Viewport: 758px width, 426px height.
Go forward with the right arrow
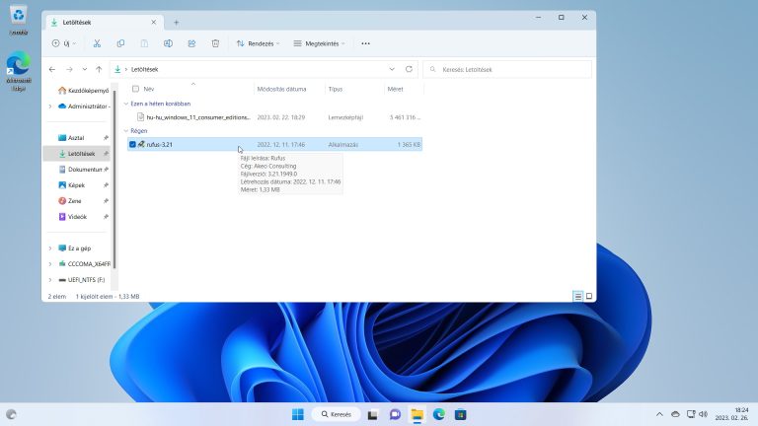69,70
